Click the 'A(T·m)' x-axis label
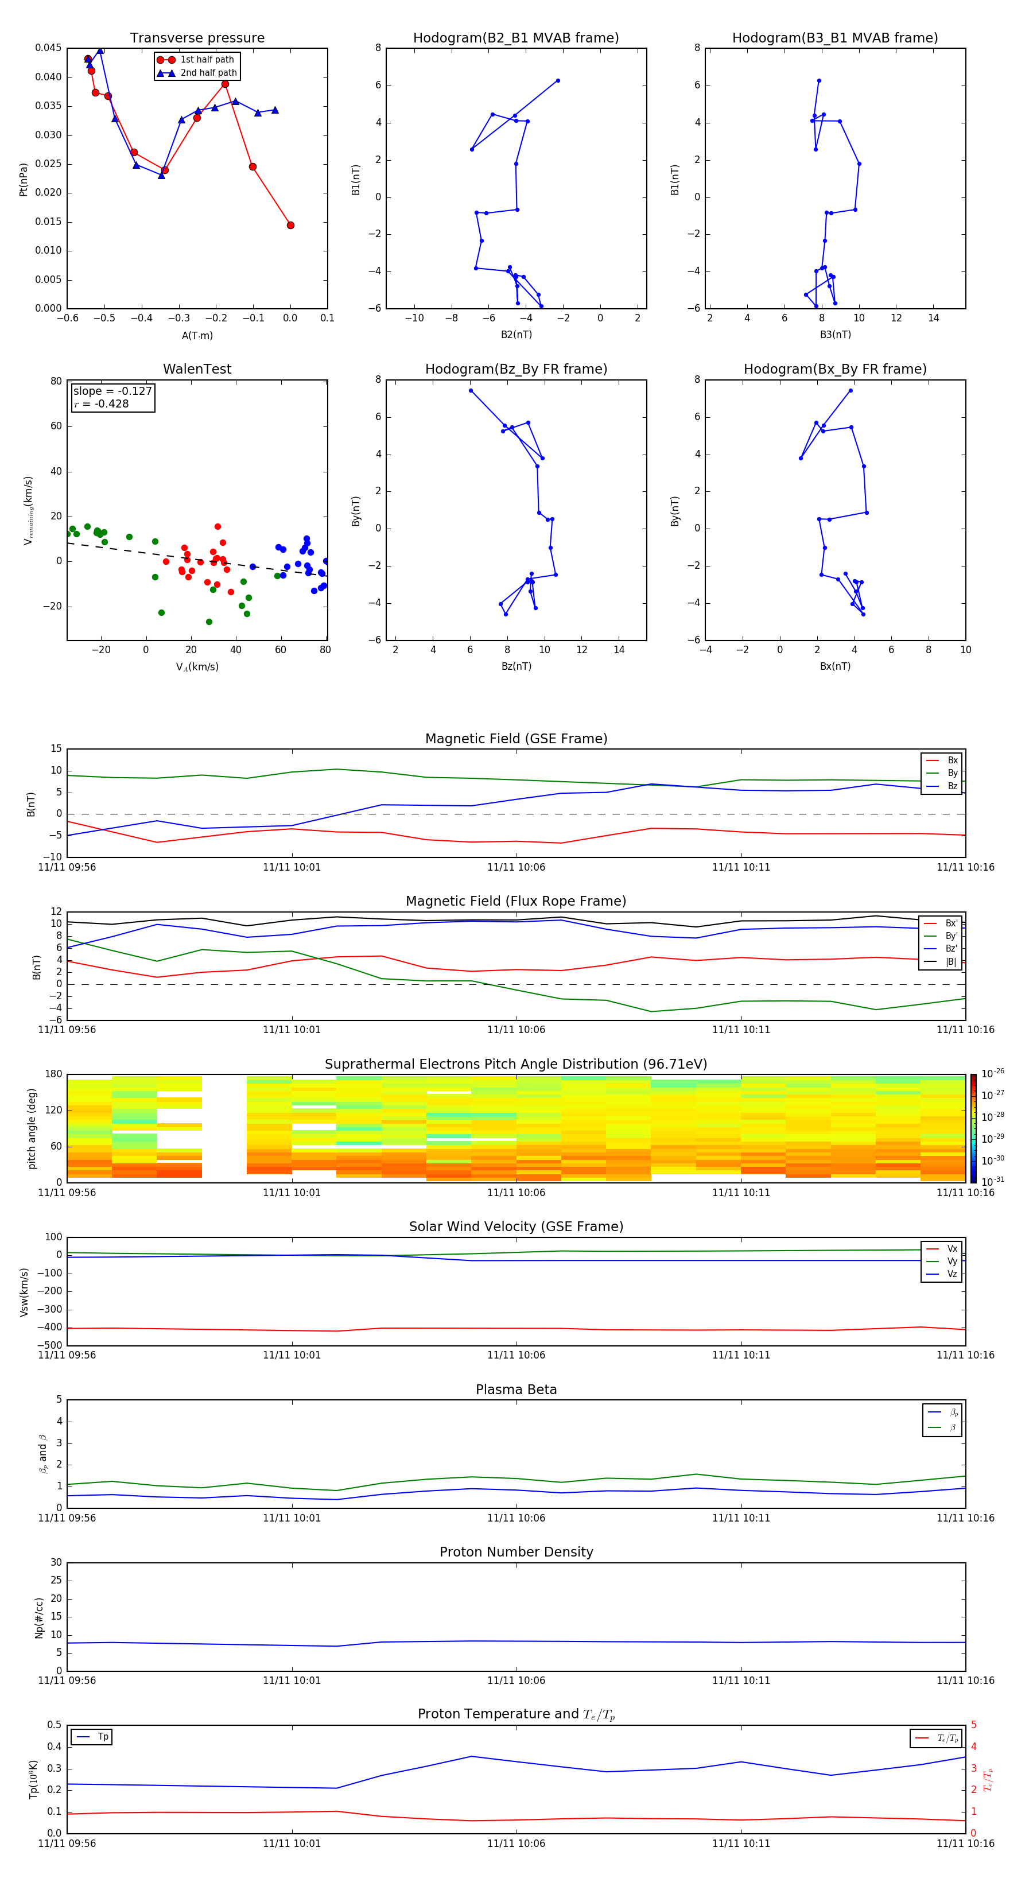Image resolution: width=1033 pixels, height=1894 pixels. 197,335
